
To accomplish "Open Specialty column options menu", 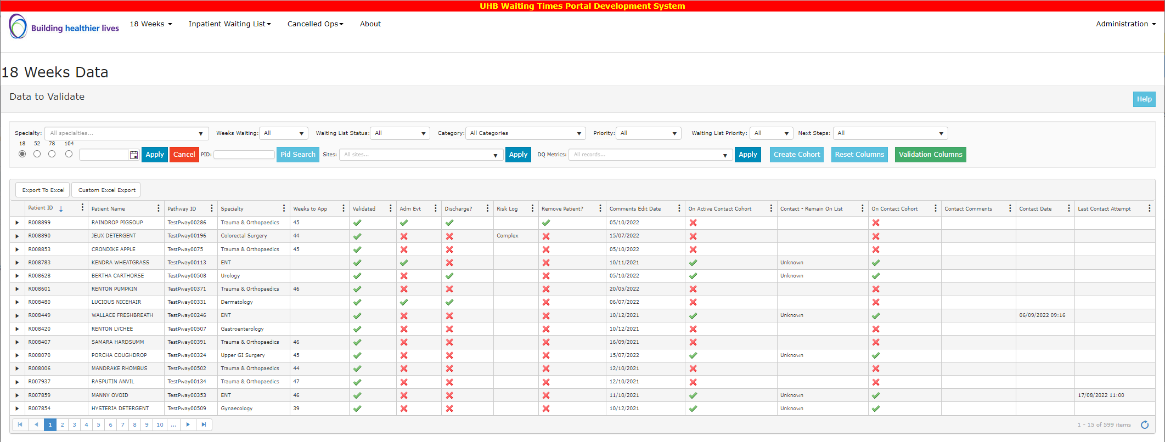I will [x=284, y=208].
